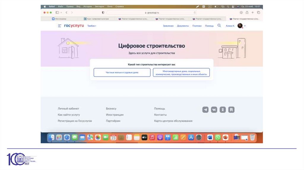
Task: Open Photos from the Dock
Action: pos(98,137)
